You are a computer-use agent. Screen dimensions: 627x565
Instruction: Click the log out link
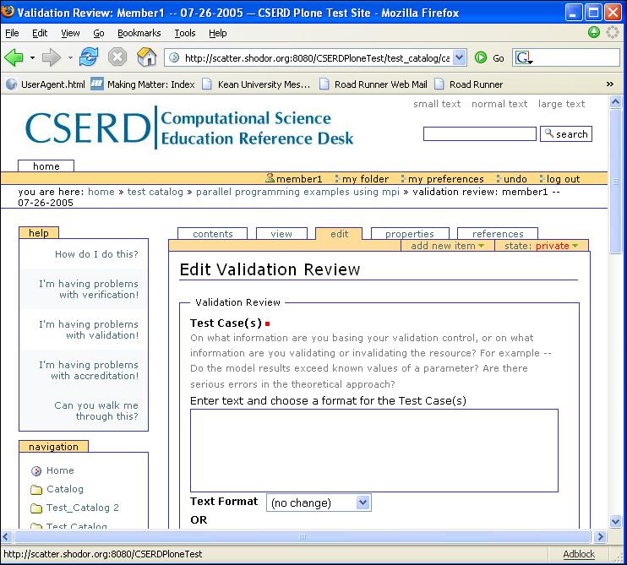[x=562, y=179]
